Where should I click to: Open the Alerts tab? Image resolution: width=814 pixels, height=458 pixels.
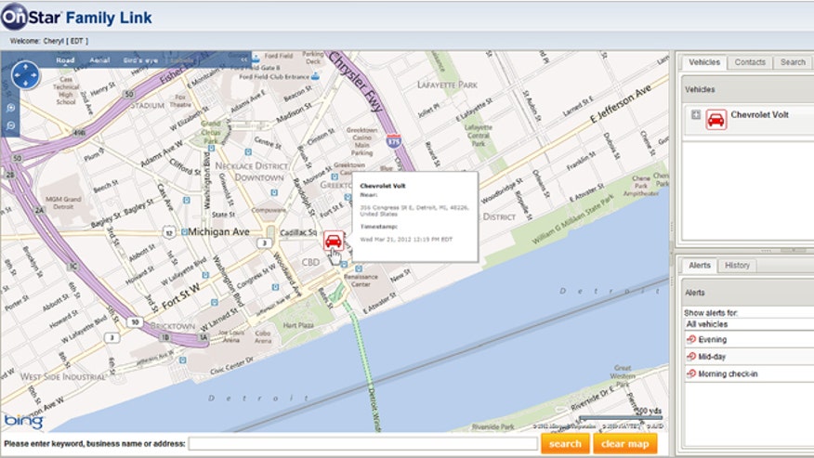click(x=700, y=266)
